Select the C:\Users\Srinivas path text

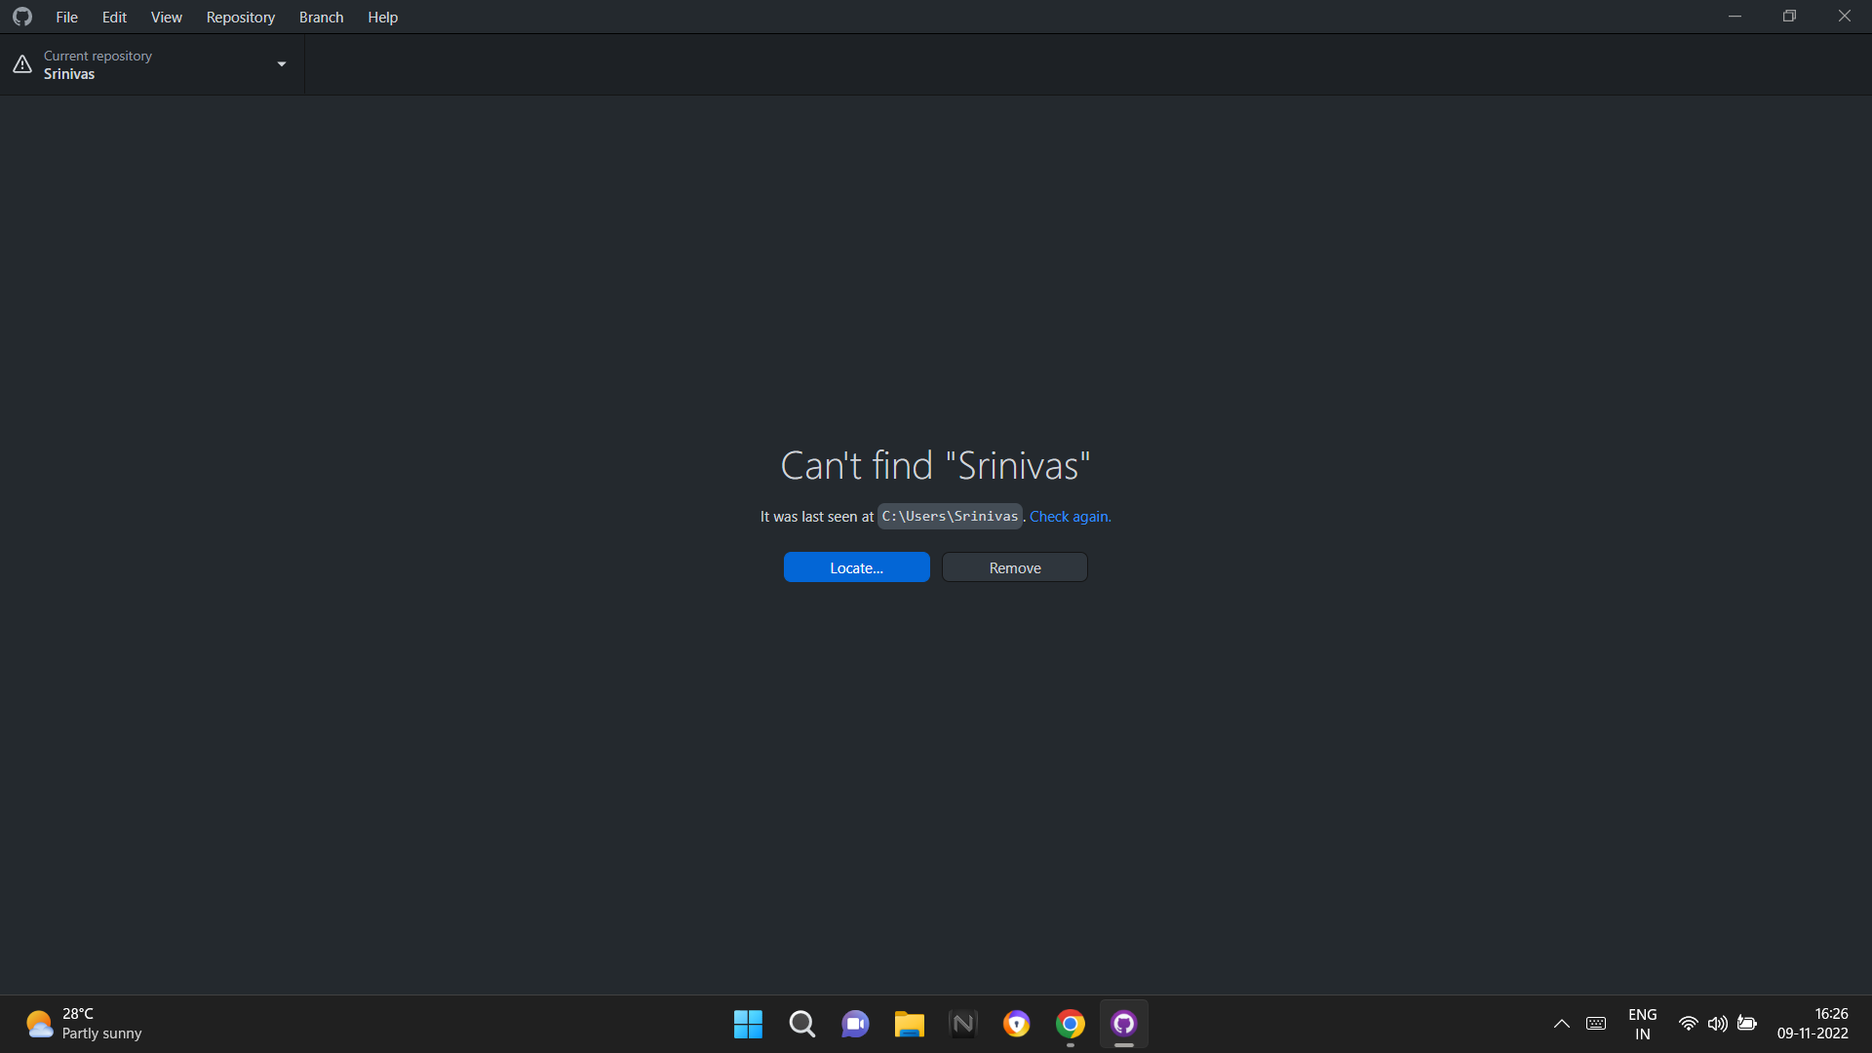(950, 516)
